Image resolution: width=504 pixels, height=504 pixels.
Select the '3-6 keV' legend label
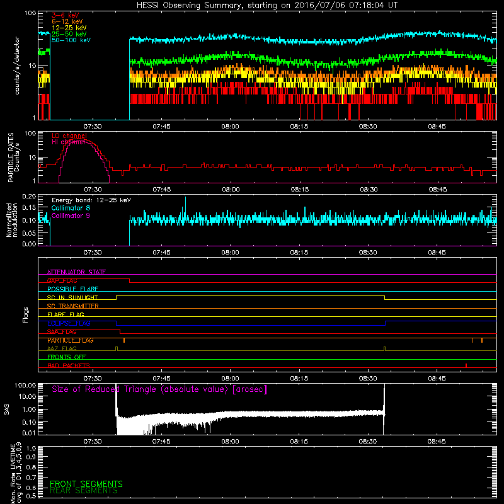(x=65, y=15)
